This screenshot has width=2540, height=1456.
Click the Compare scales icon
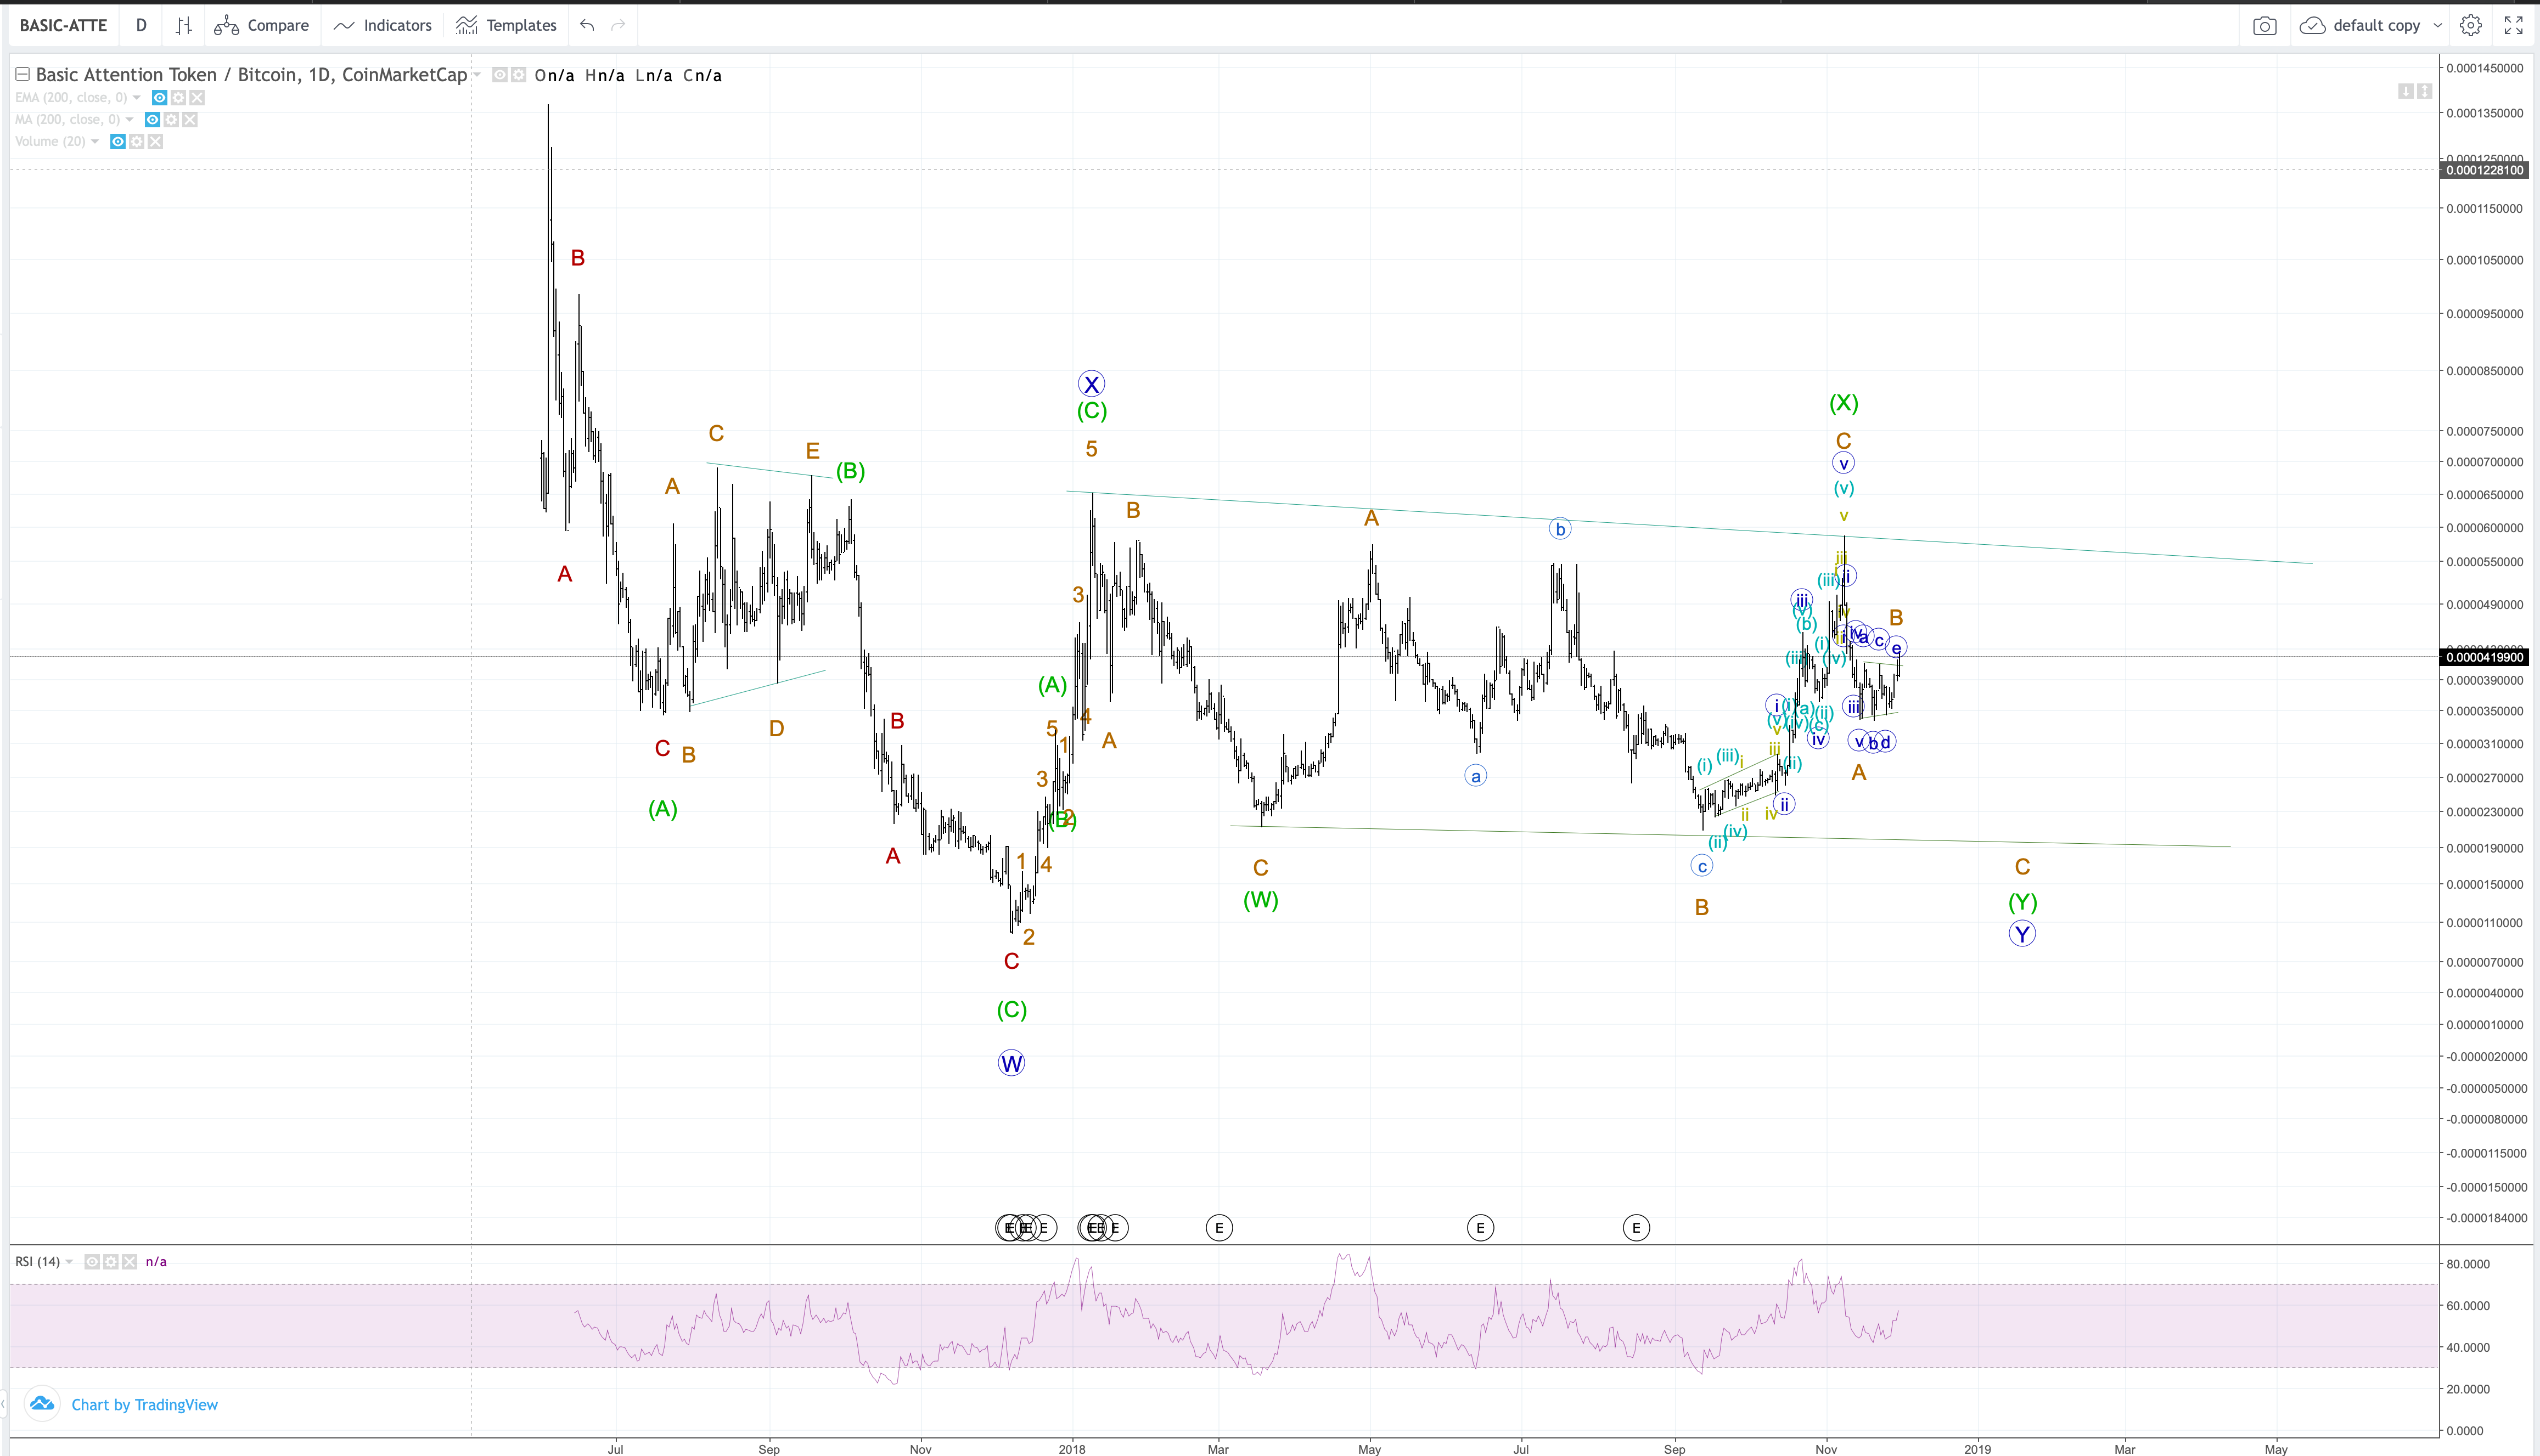click(226, 26)
